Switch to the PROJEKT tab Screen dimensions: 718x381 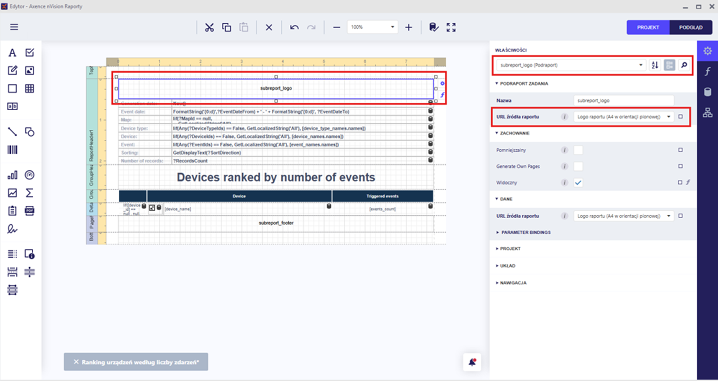point(648,27)
